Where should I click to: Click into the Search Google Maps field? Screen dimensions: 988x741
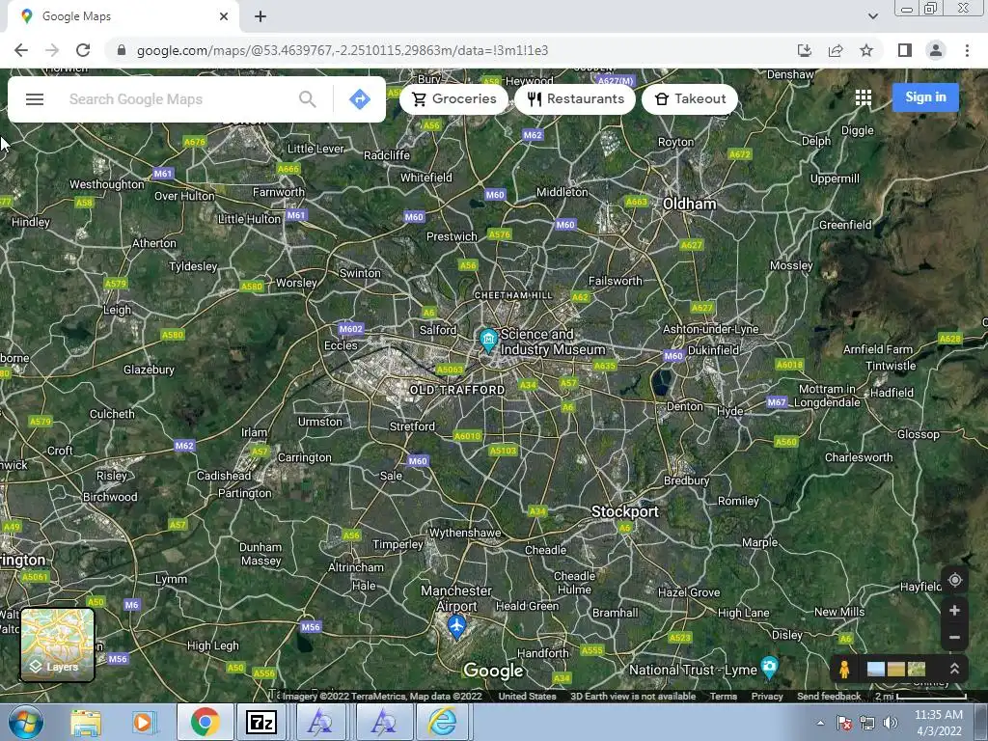tap(179, 99)
